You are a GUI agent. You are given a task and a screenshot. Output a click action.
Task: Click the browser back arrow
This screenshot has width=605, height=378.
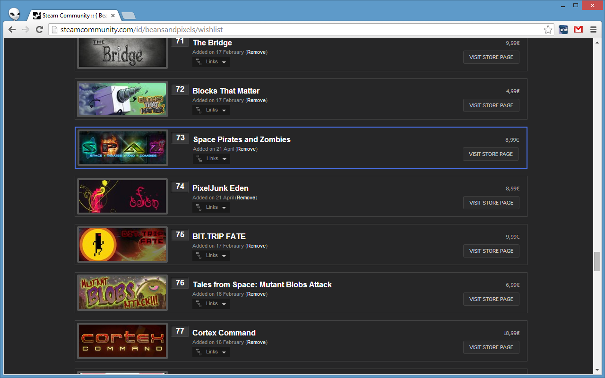pyautogui.click(x=12, y=29)
